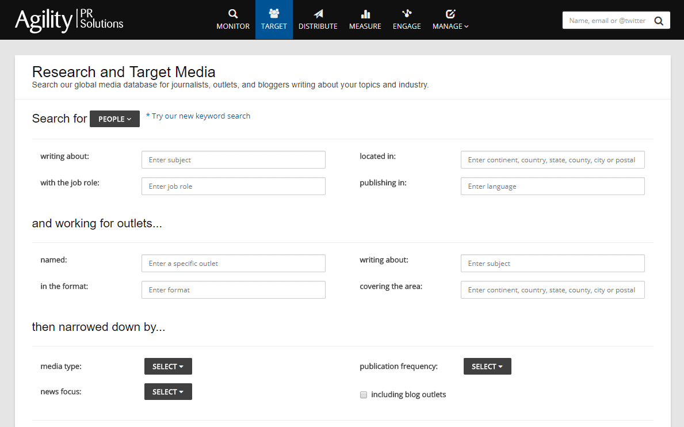Click inside the Enter job role field
Image resolution: width=684 pixels, height=427 pixels.
(x=233, y=186)
